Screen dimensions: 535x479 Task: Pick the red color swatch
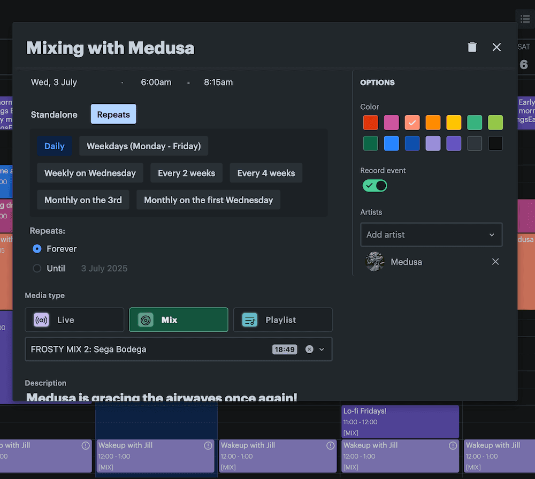click(x=370, y=123)
